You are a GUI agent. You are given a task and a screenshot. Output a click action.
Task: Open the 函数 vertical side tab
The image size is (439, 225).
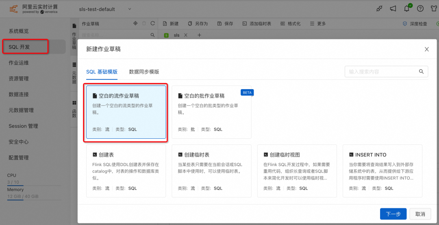click(x=74, y=109)
